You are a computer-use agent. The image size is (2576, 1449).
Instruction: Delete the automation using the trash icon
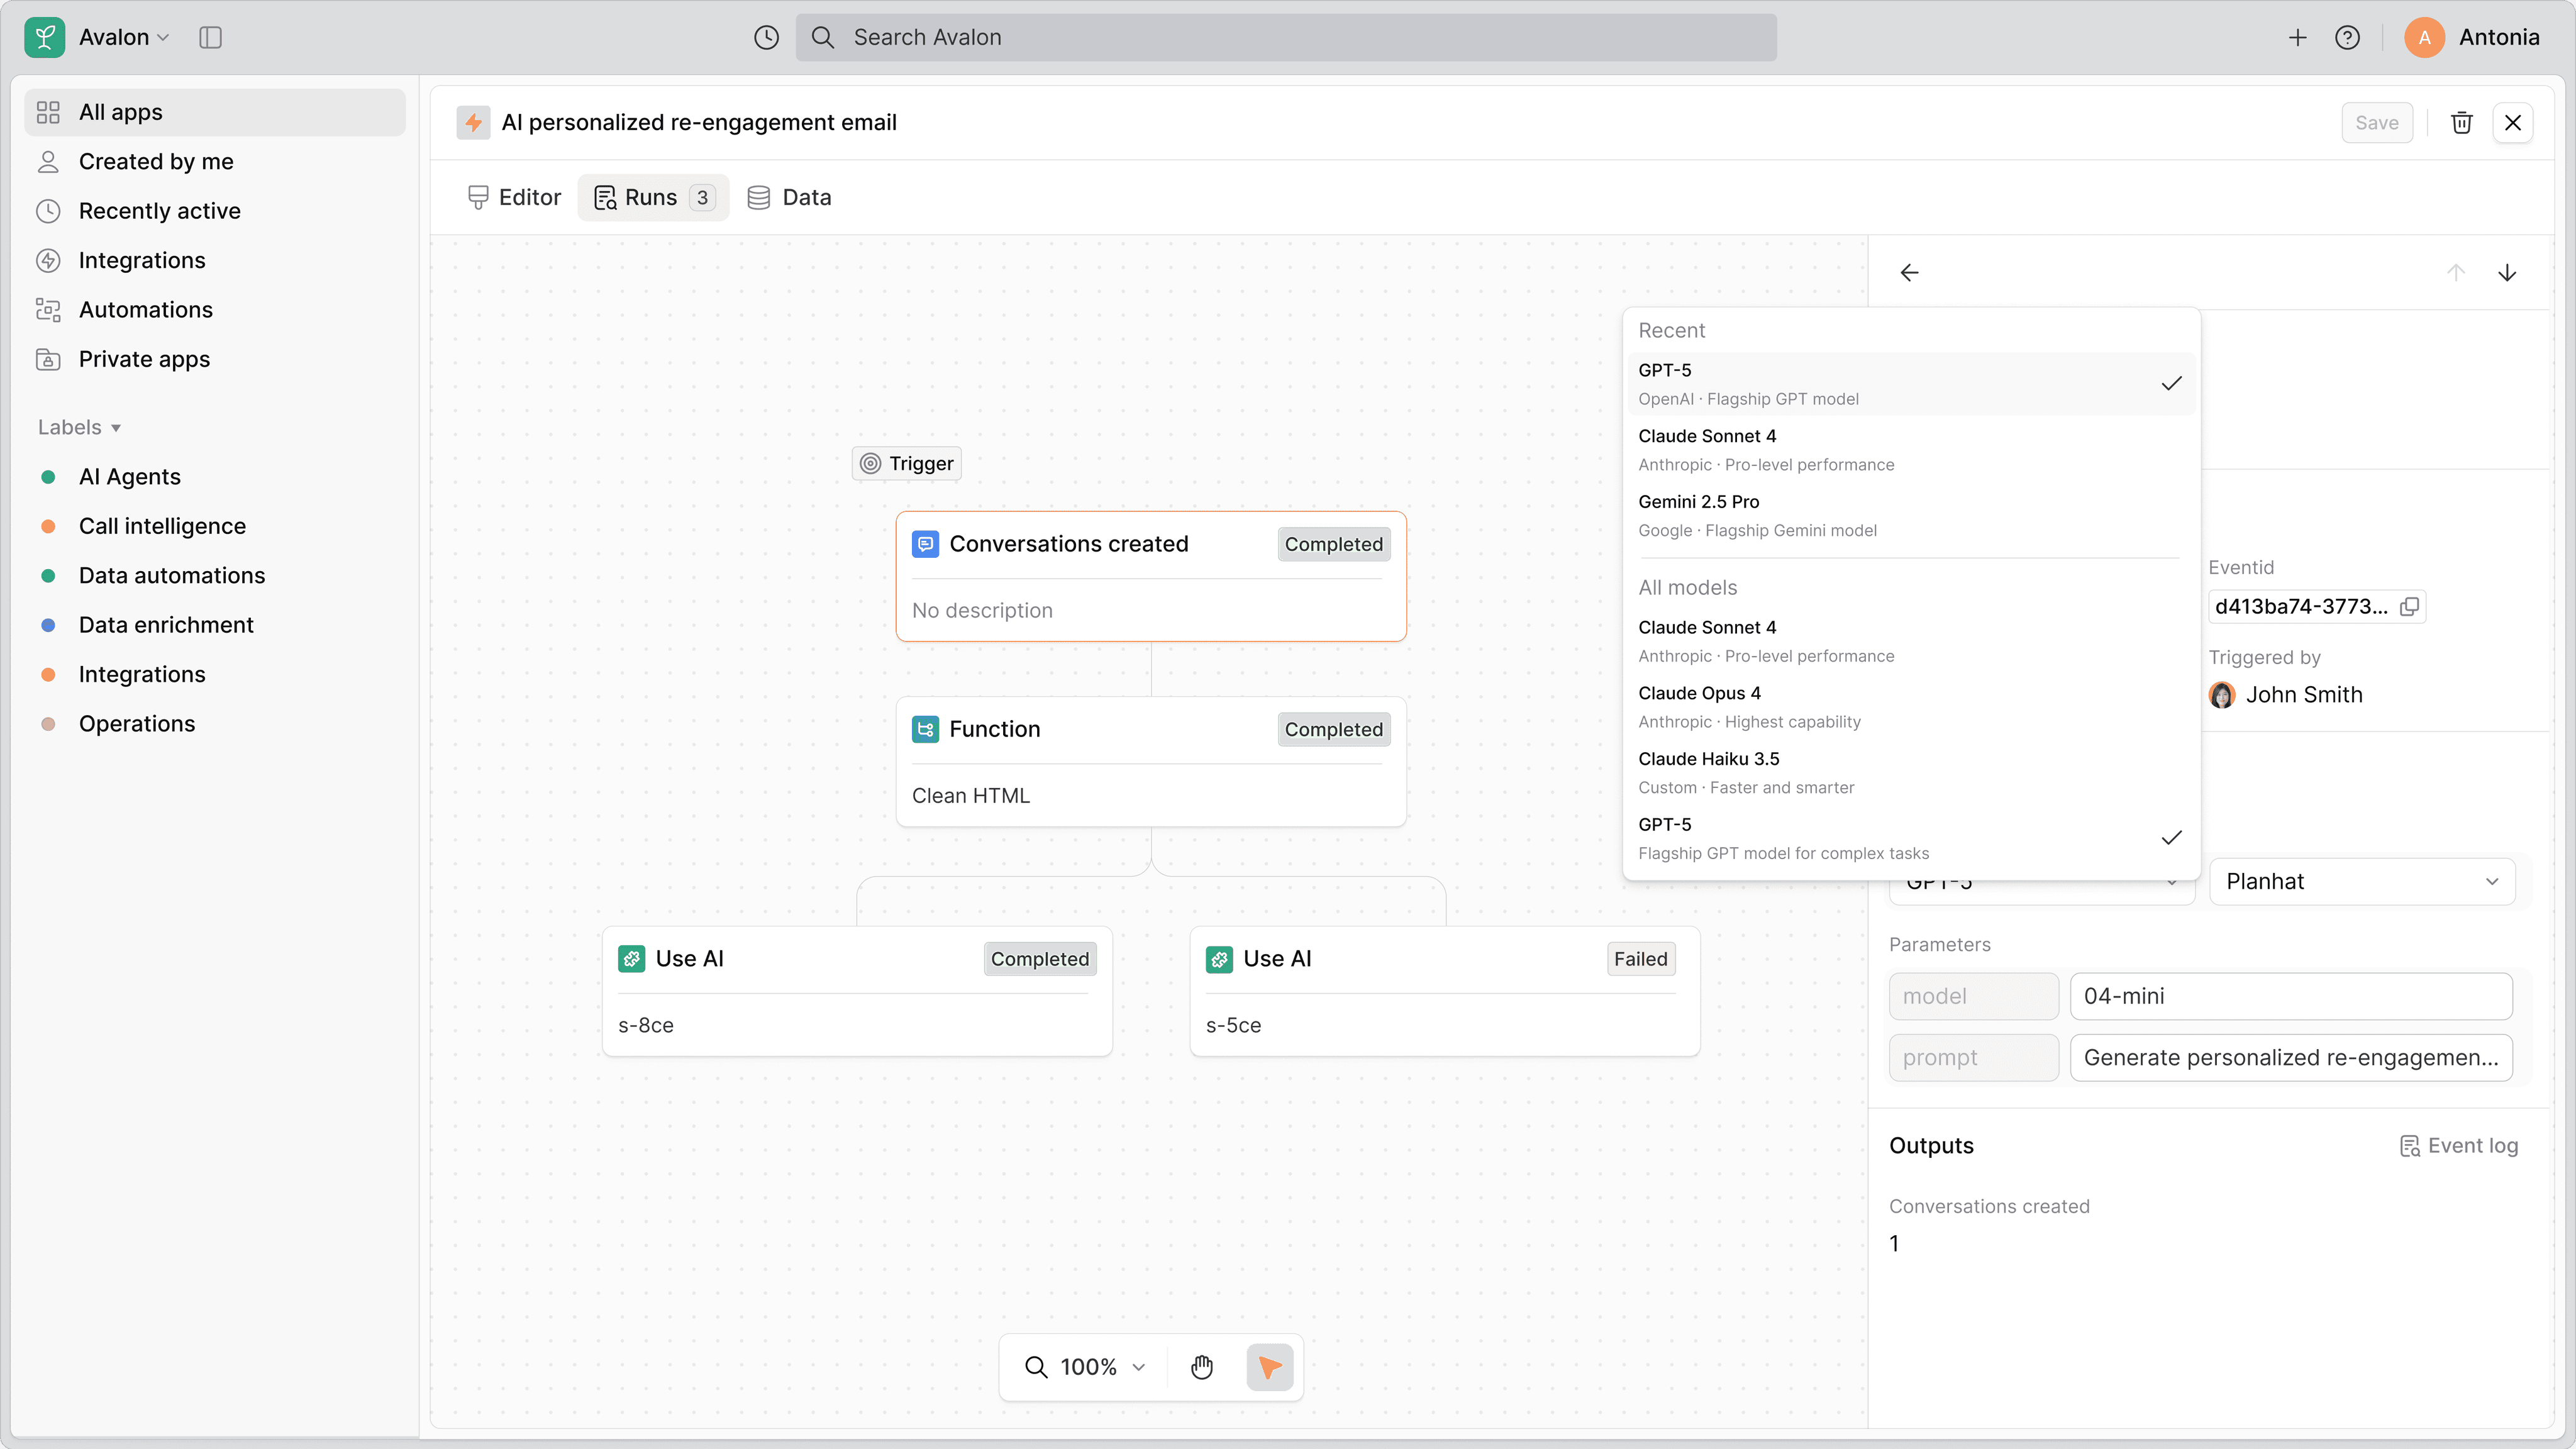2461,122
